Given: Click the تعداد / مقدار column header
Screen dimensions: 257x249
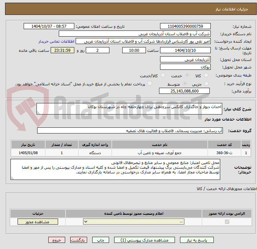Looking at the screenshot, I should pyautogui.click(x=61, y=145).
